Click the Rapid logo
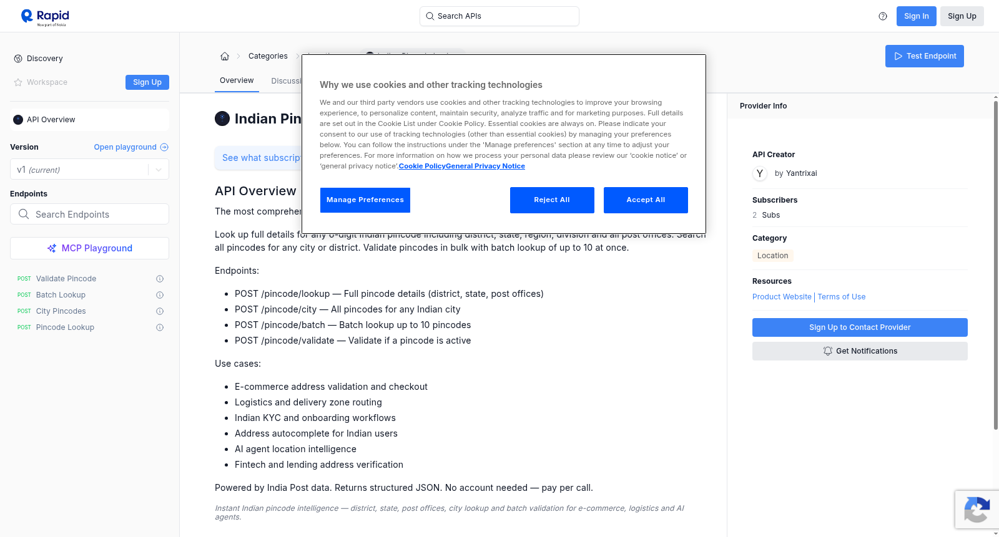This screenshot has width=999, height=537. coord(45,17)
